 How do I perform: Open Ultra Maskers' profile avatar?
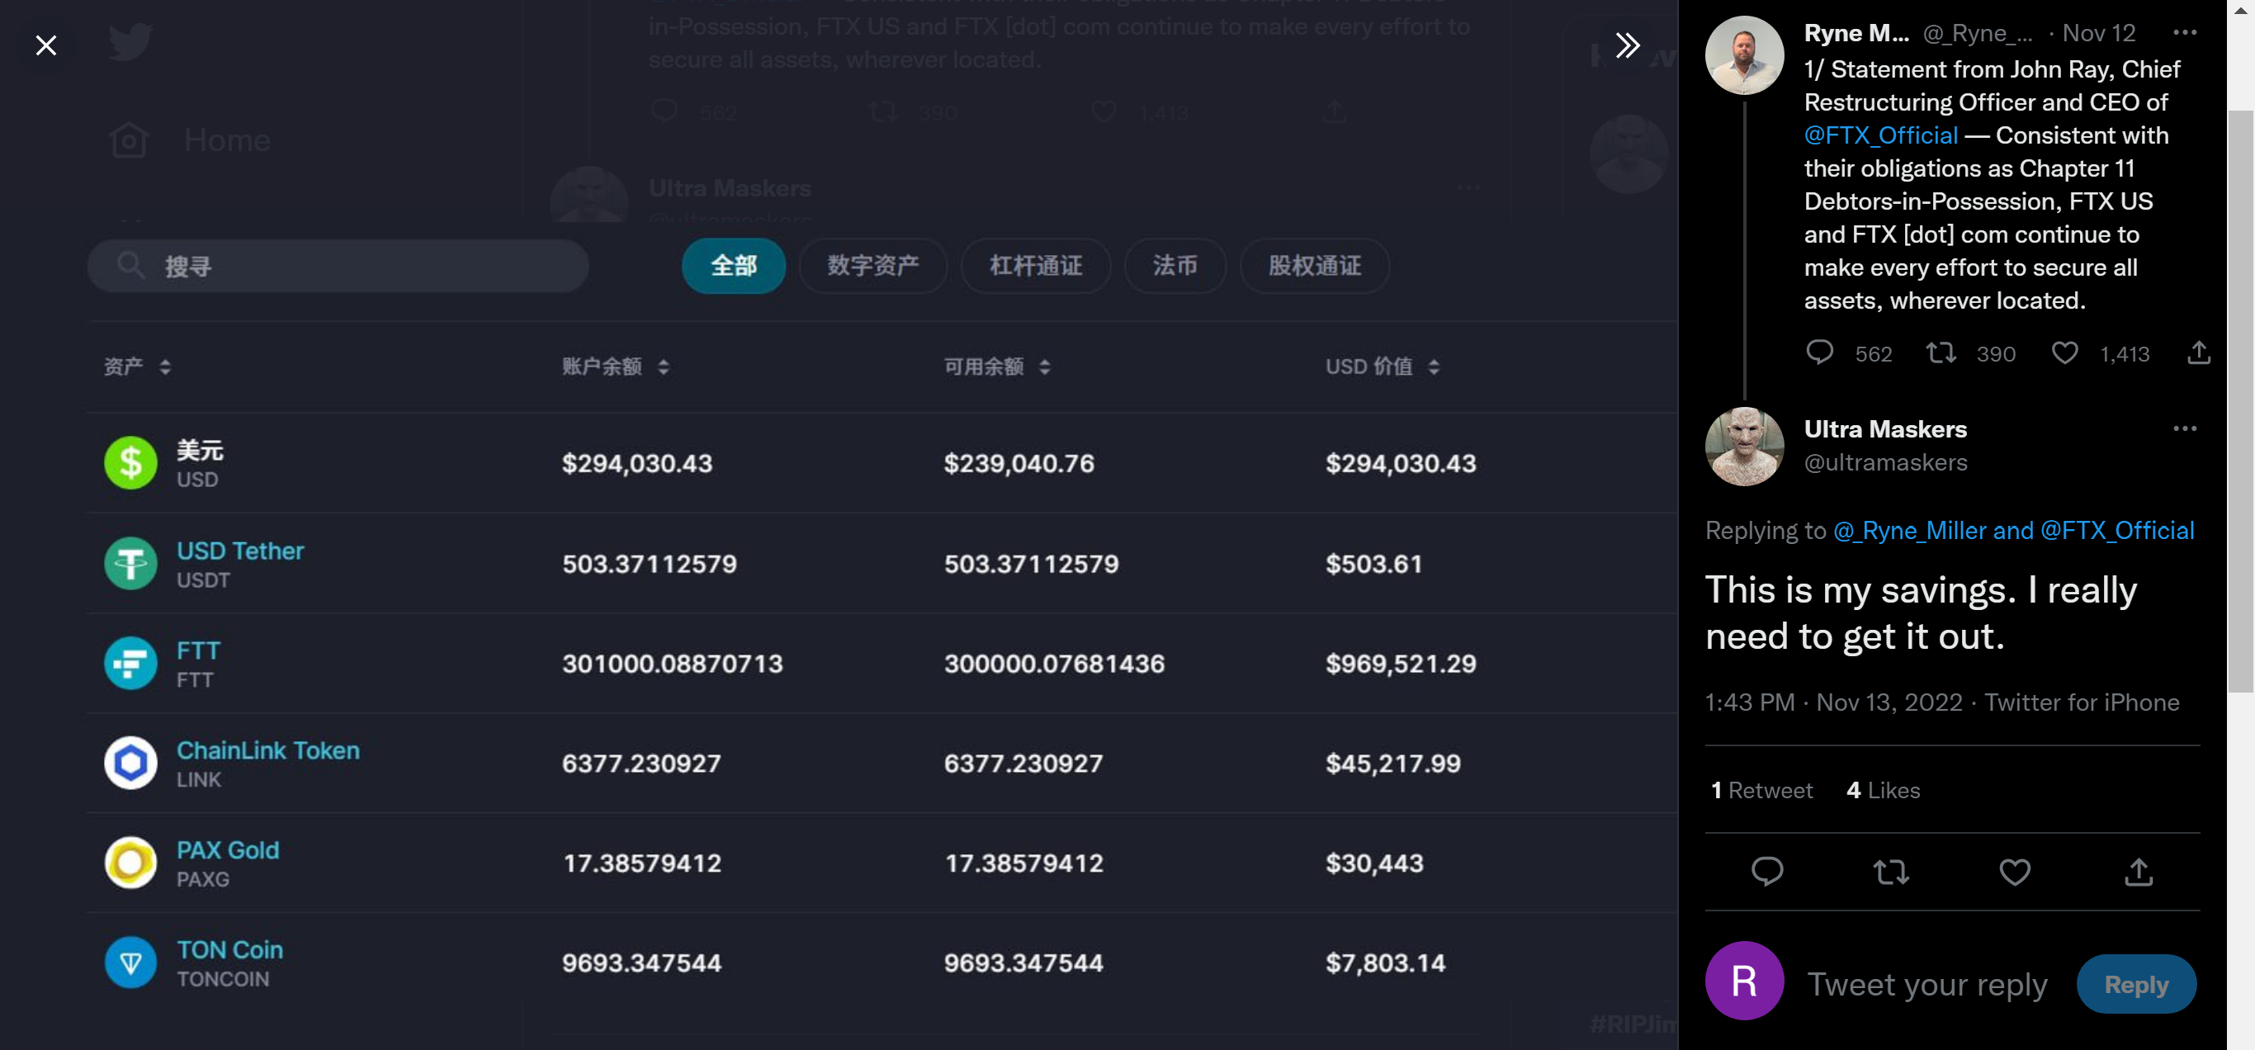click(x=1744, y=447)
